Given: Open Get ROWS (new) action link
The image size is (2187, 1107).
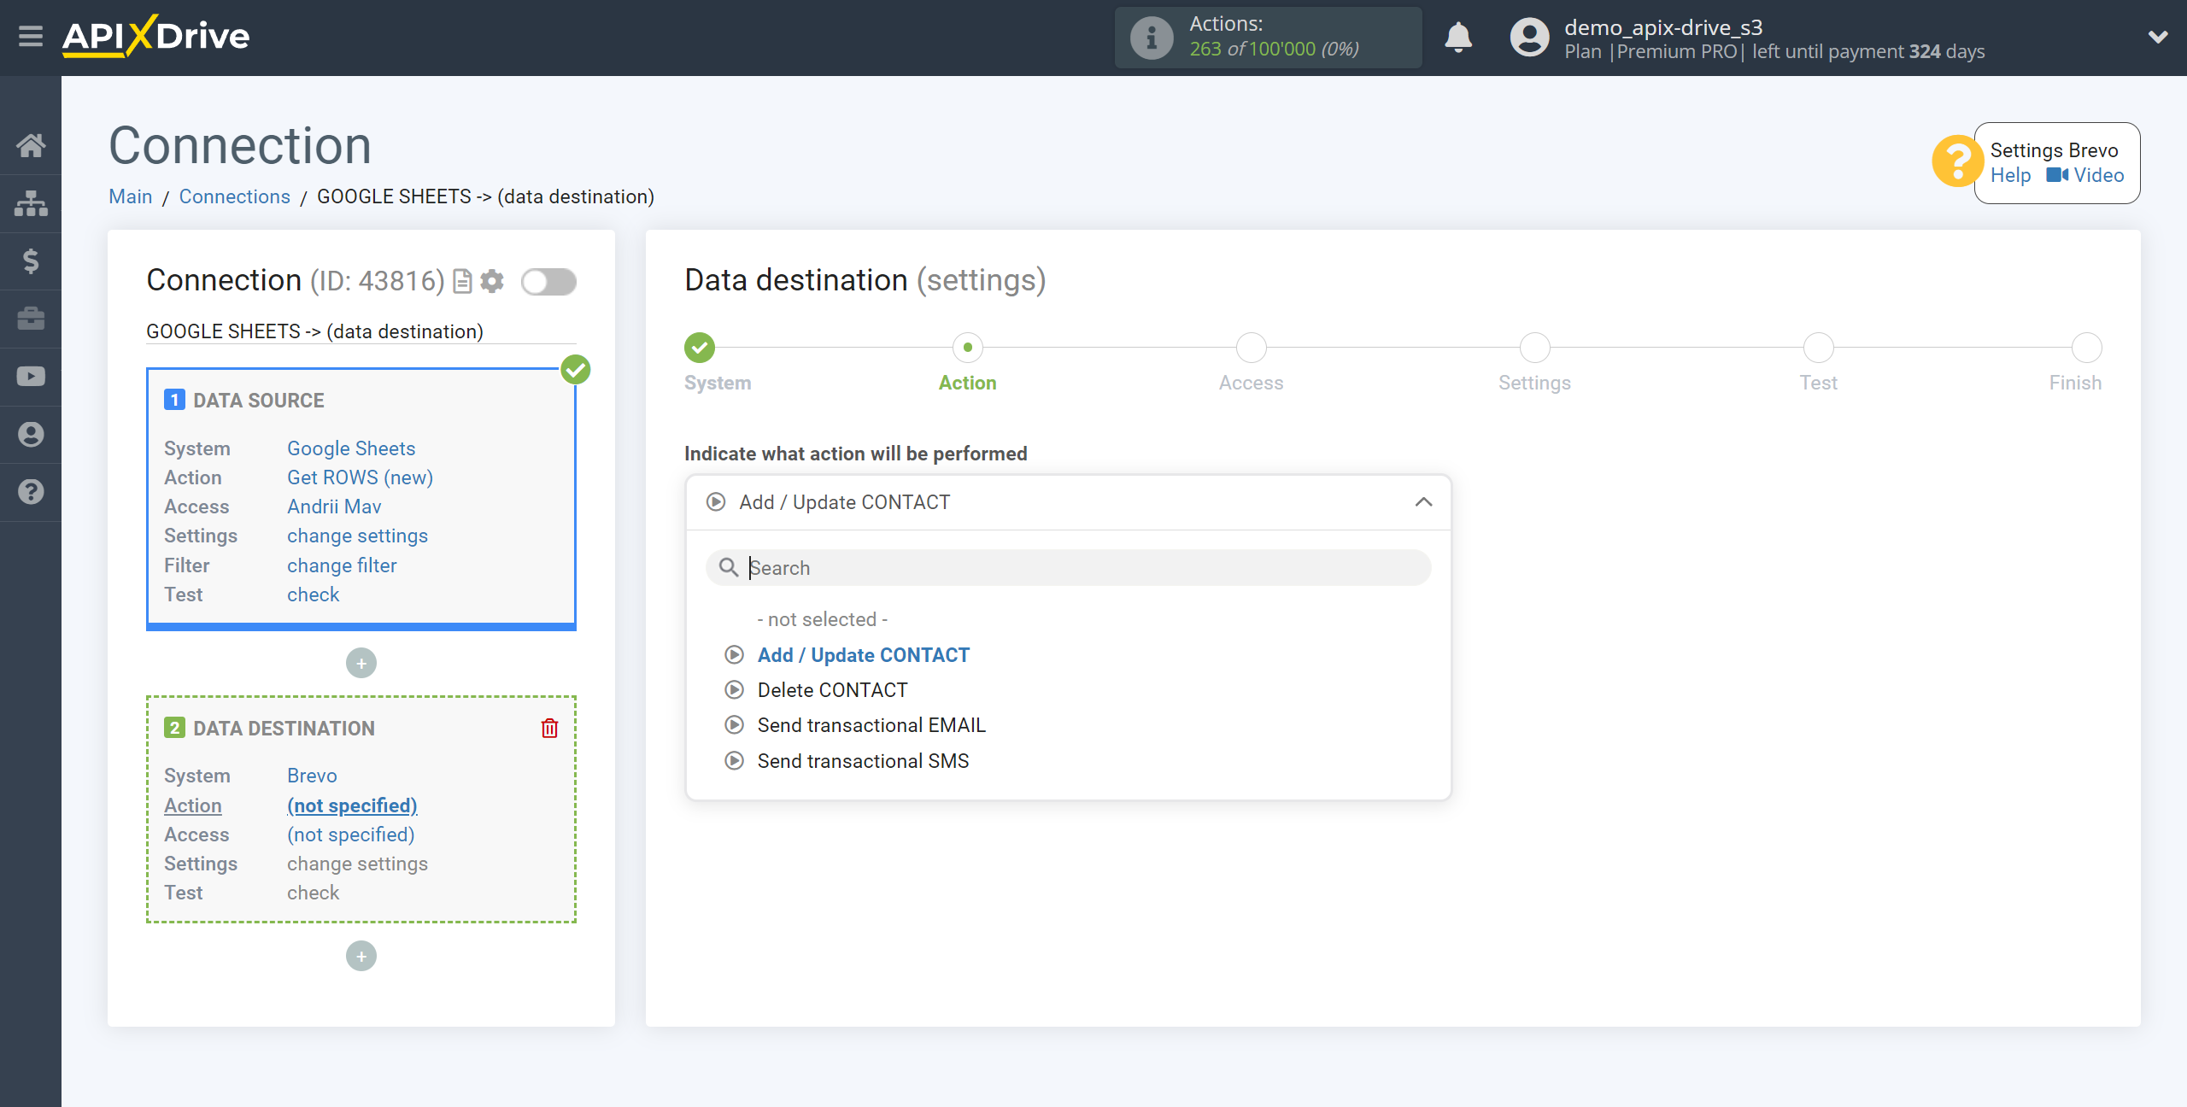Looking at the screenshot, I should (x=360, y=477).
